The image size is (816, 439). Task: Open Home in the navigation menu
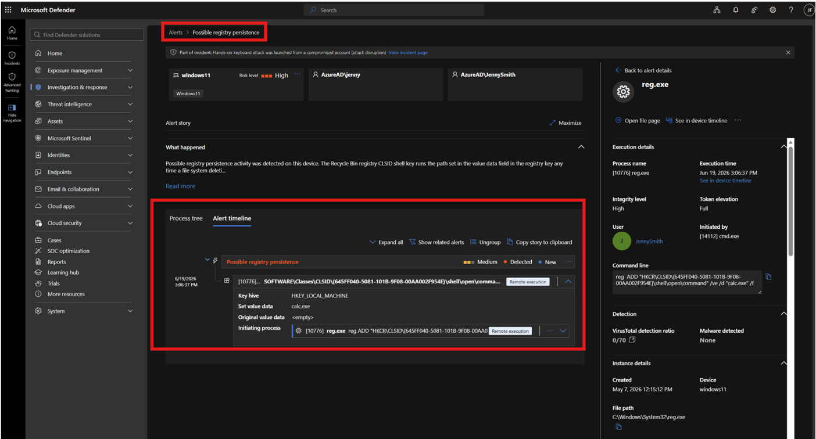[x=55, y=53]
